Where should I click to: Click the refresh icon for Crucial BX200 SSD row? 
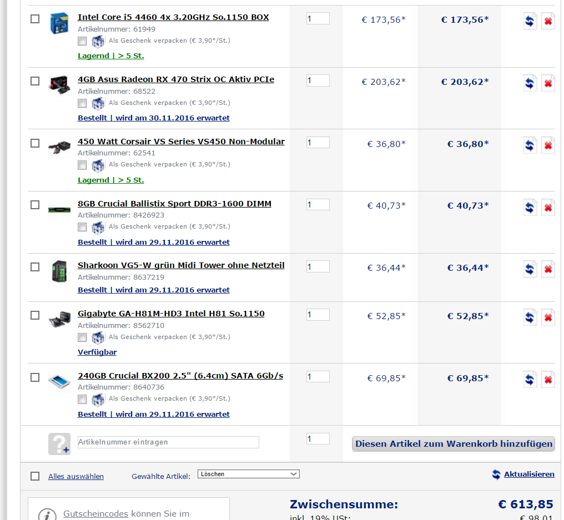530,380
